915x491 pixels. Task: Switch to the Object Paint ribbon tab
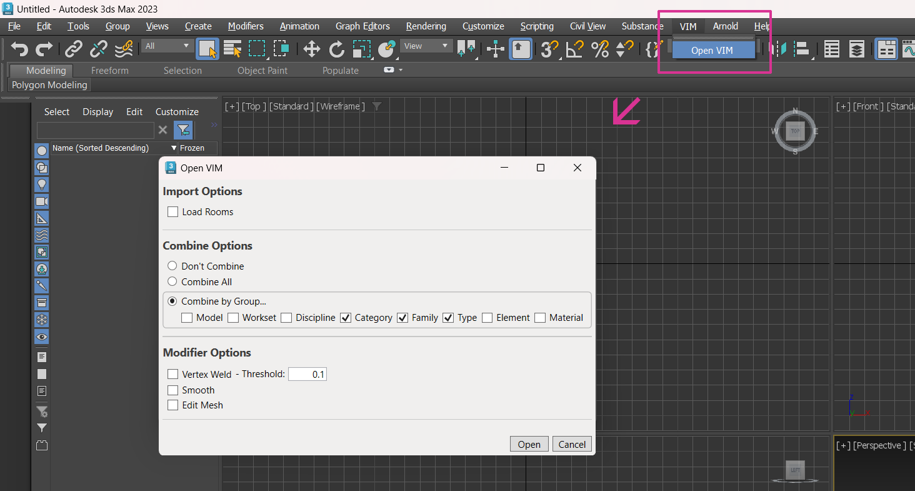click(x=262, y=71)
